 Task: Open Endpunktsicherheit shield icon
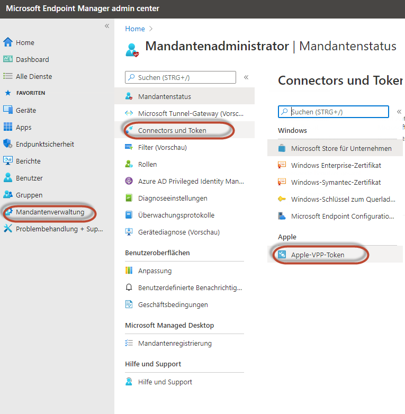point(8,144)
